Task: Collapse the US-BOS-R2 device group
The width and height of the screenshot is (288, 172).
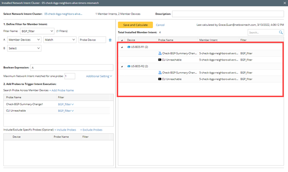Action: point(122,67)
